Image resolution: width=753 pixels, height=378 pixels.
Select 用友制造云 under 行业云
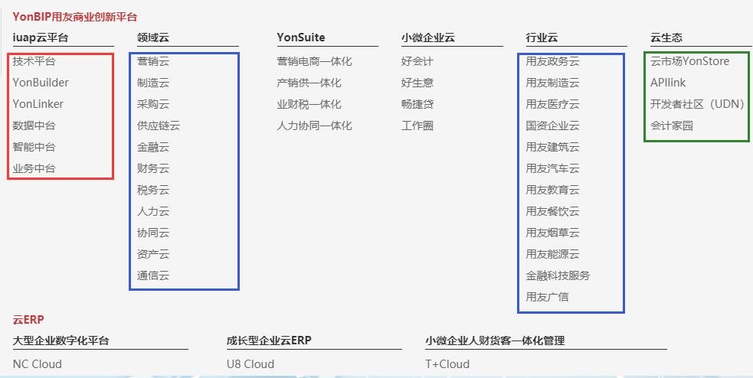[553, 83]
